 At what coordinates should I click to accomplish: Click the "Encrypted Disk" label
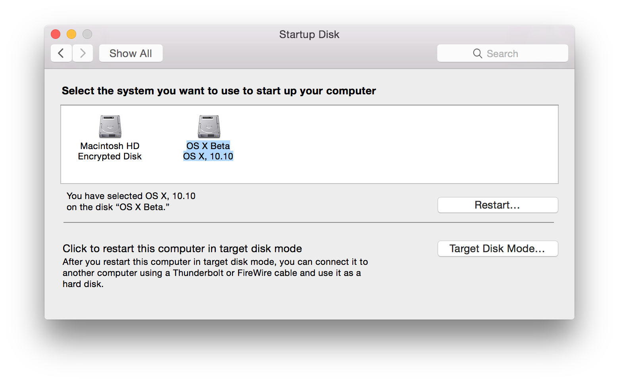(110, 156)
